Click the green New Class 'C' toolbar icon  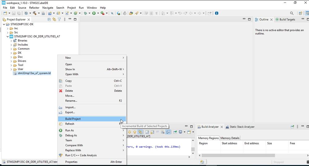pos(75,13)
